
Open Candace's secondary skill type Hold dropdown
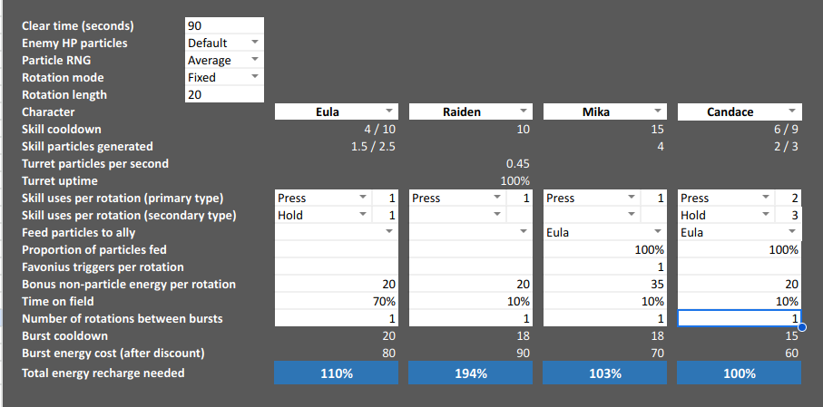coord(766,215)
